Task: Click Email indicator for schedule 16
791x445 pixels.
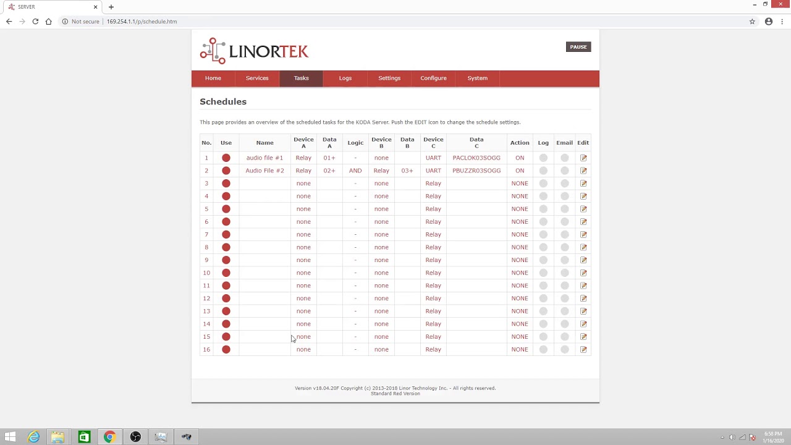Action: [564, 349]
